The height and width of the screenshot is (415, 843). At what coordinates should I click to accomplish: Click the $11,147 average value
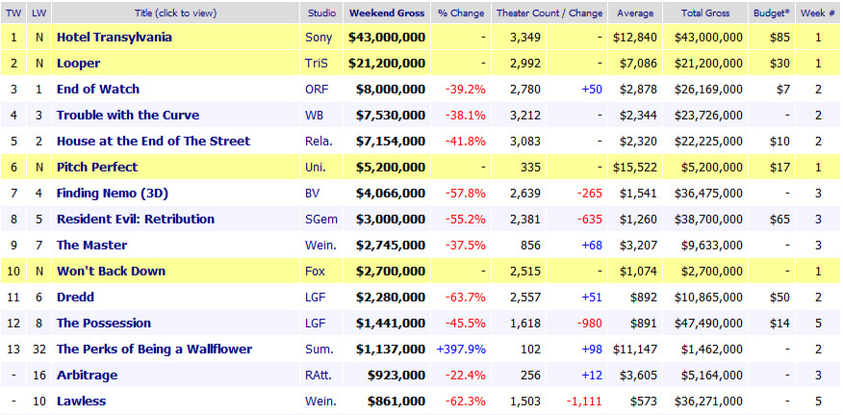point(635,350)
